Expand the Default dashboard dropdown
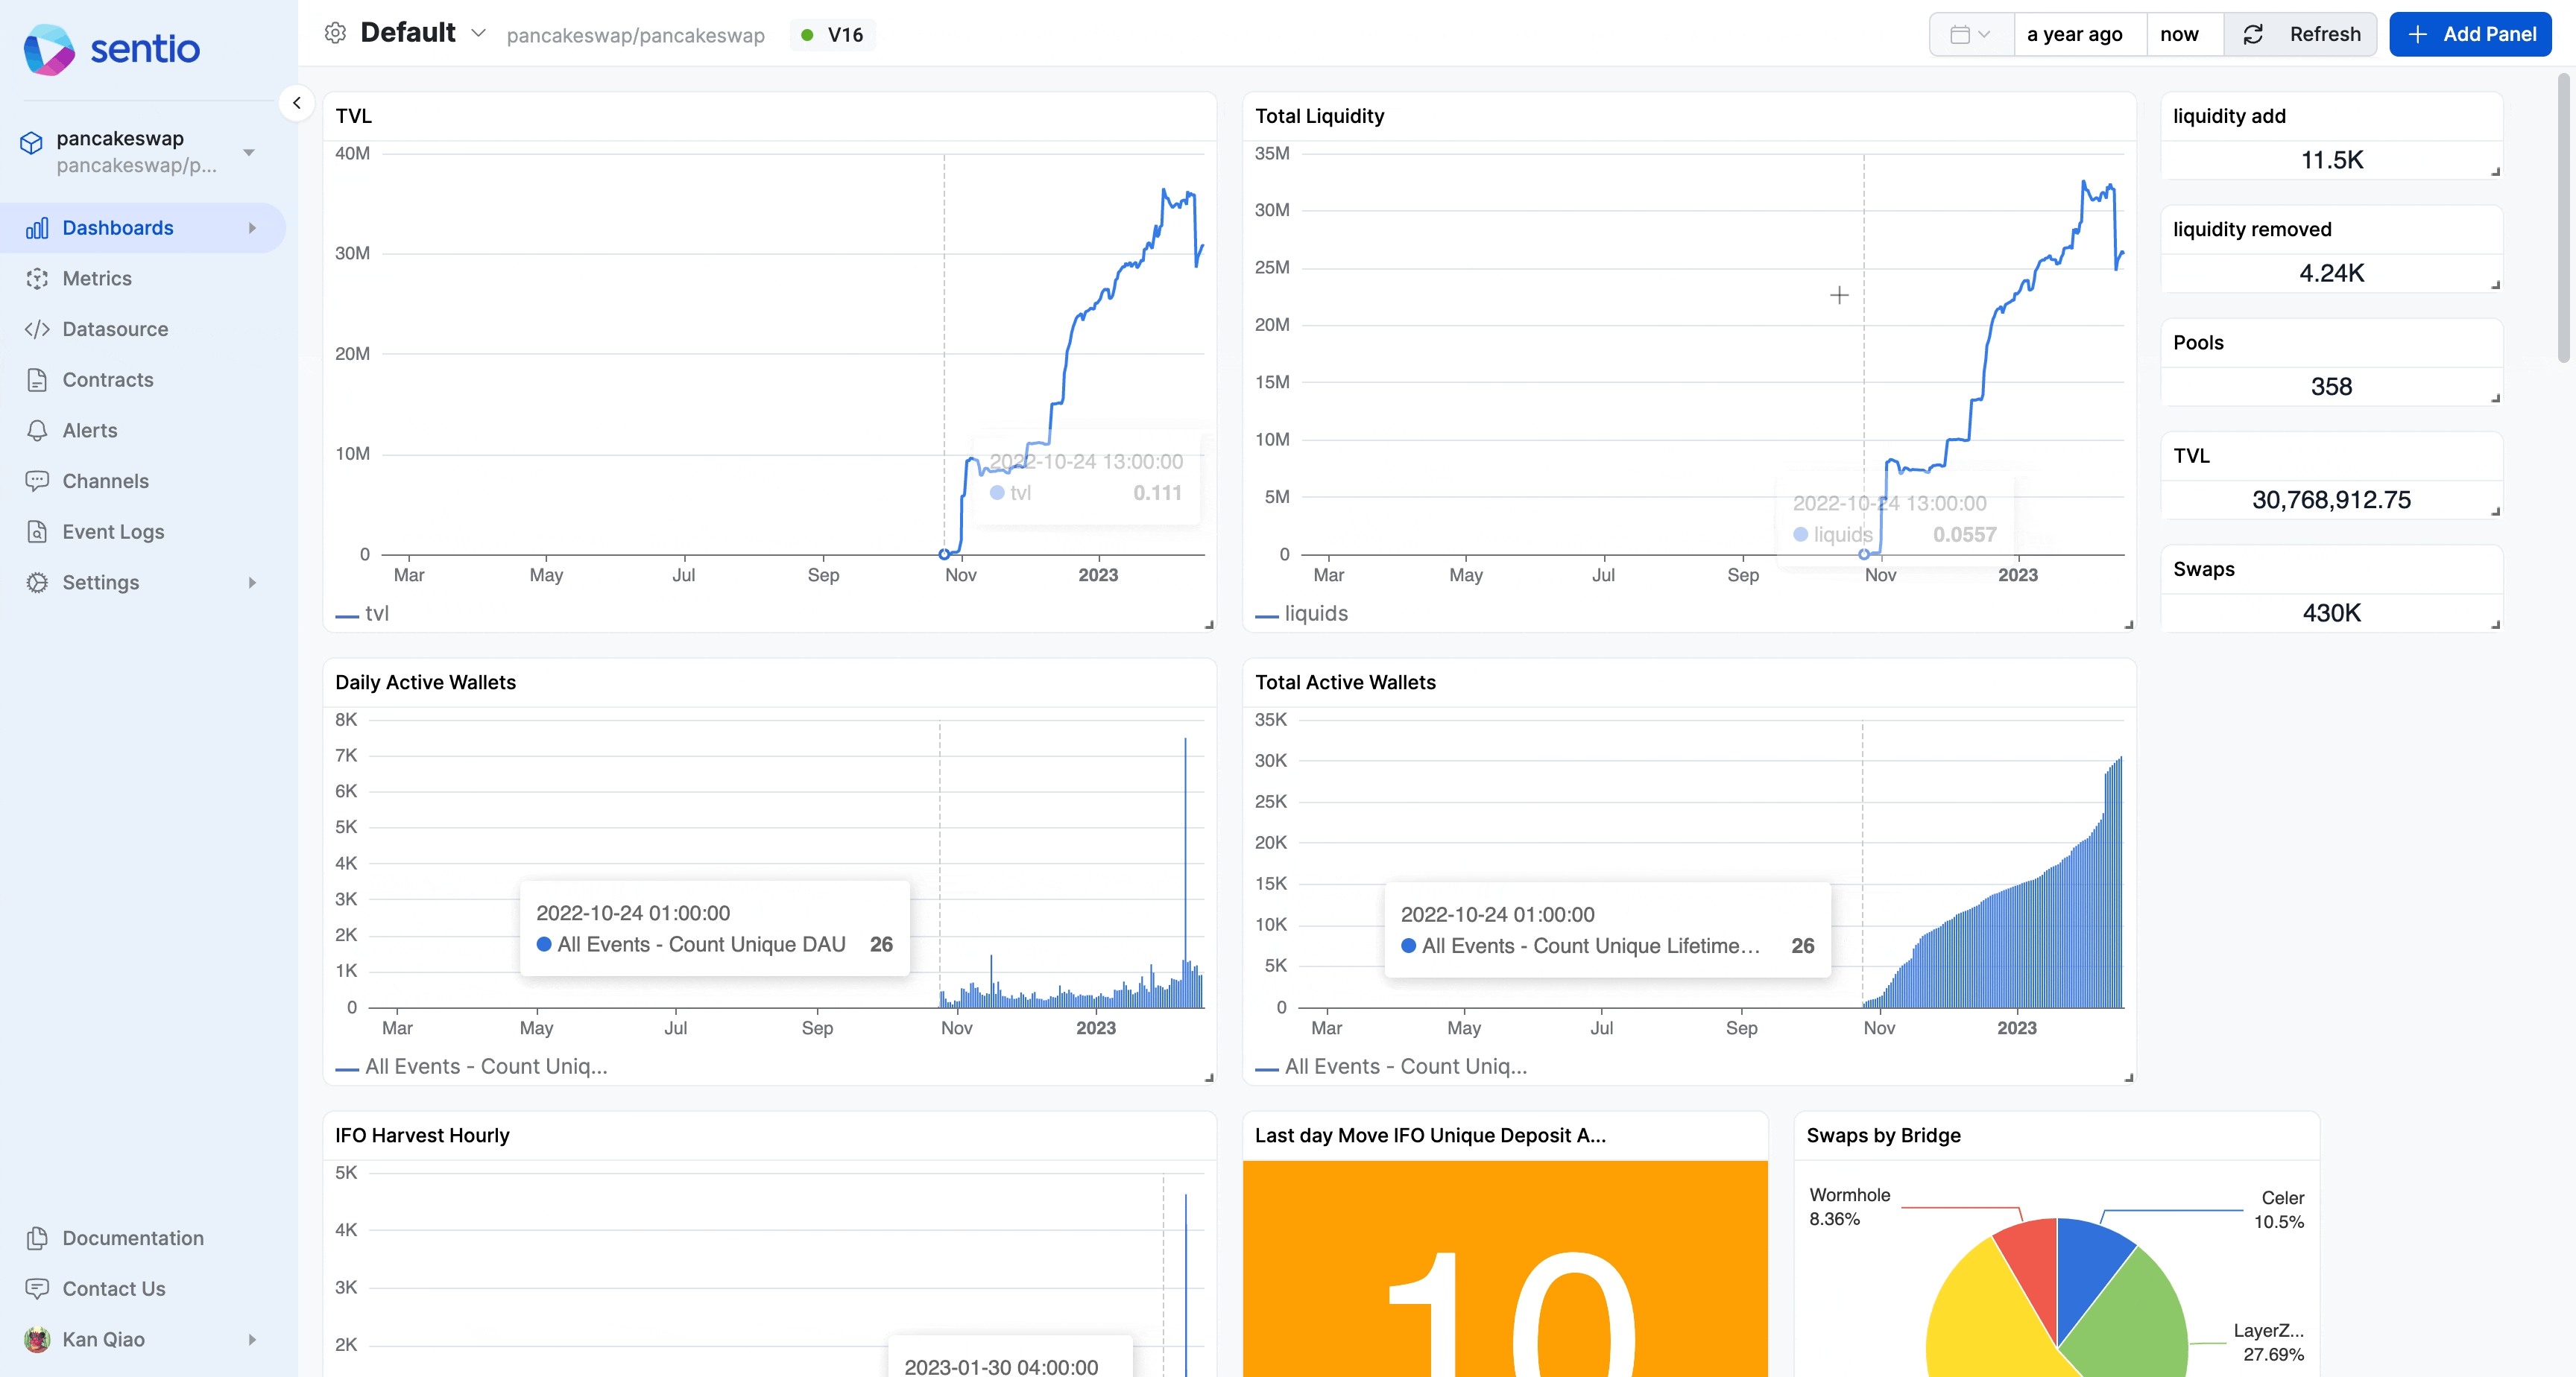This screenshot has width=2576, height=1377. pos(478,33)
